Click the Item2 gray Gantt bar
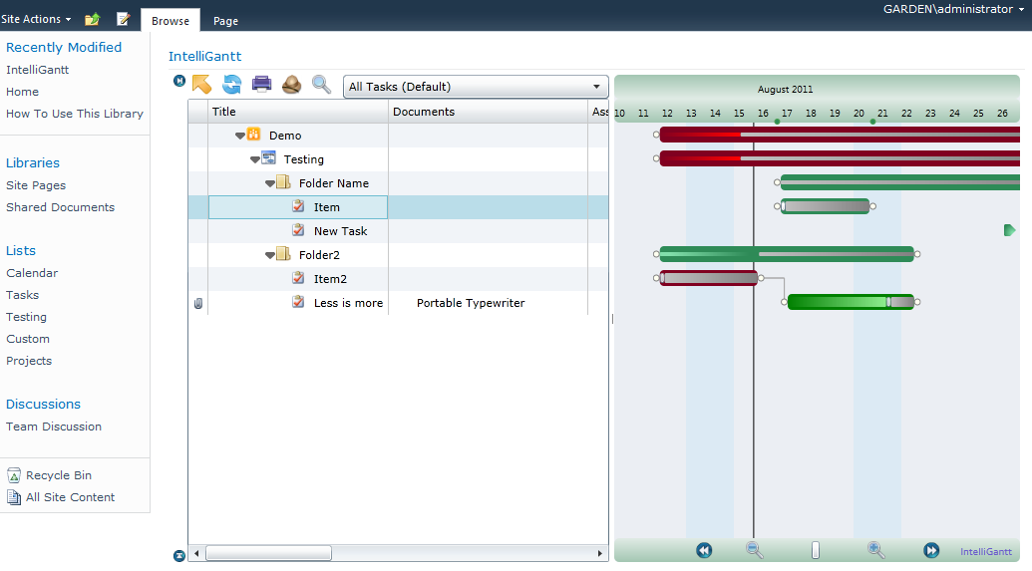The width and height of the screenshot is (1032, 571). click(709, 278)
